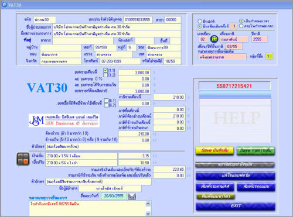The width and height of the screenshot is (293, 217).
Task: Click the calculator icon beside surcharge rows
Action: [x=23, y=159]
